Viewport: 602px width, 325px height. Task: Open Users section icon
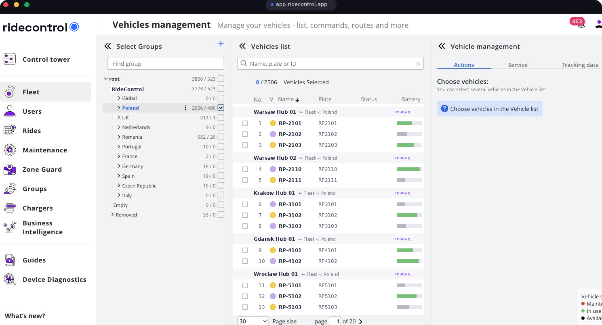pyautogui.click(x=9, y=111)
